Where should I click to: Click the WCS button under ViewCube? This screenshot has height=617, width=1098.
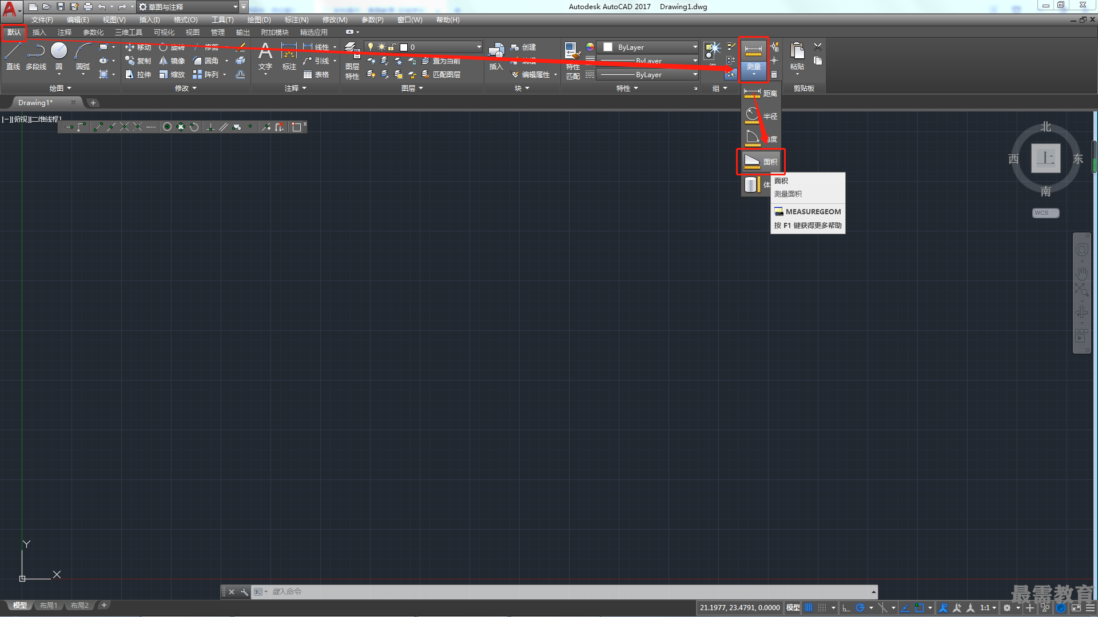pyautogui.click(x=1045, y=213)
